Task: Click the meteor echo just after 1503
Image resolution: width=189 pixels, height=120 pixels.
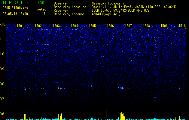Action: (x=61, y=88)
